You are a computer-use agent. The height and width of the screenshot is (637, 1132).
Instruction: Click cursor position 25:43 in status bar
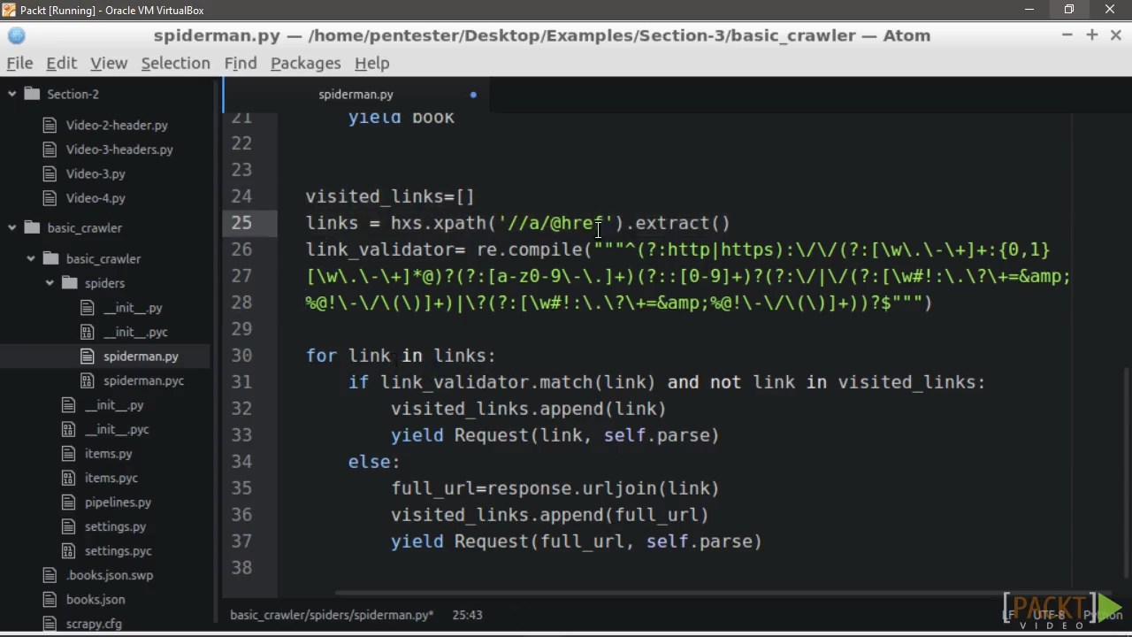coord(467,614)
